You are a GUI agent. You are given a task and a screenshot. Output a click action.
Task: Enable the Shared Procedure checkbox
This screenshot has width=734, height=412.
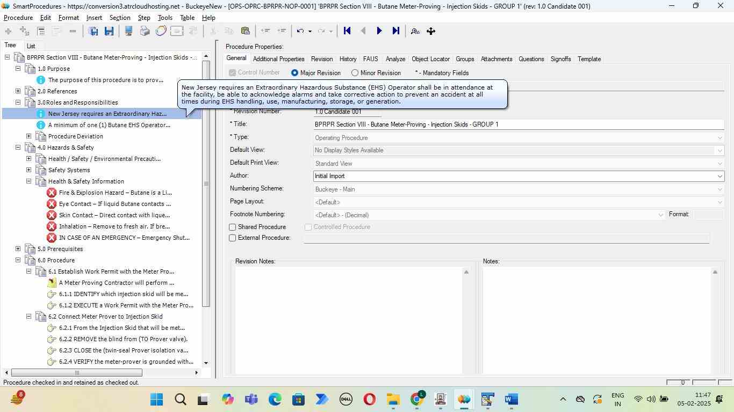pos(233,227)
